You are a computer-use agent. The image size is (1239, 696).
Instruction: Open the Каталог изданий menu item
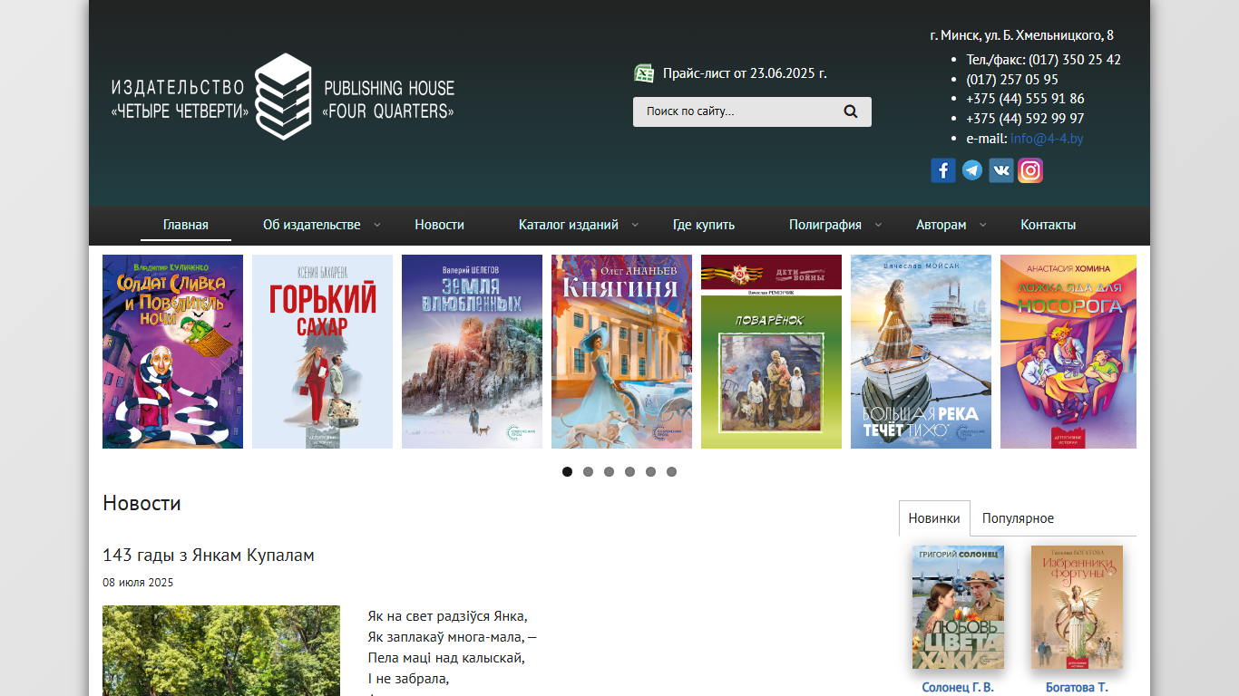tap(569, 225)
